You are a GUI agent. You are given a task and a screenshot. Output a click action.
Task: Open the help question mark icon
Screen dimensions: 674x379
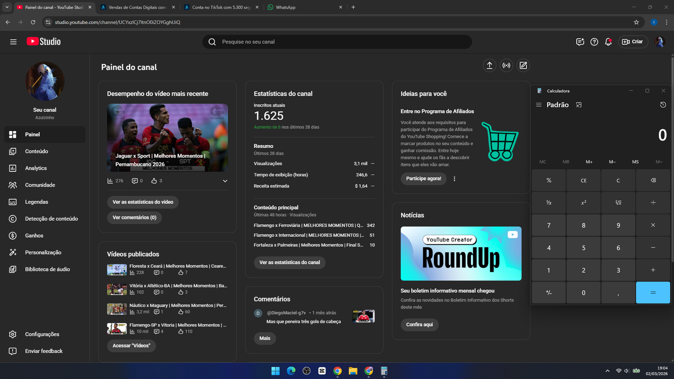click(594, 42)
